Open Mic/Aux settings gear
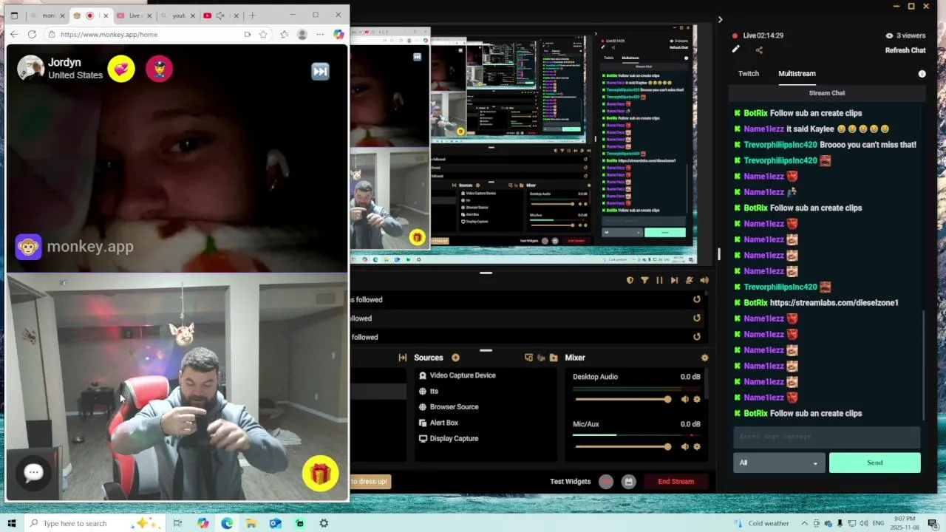This screenshot has width=946, height=532. pyautogui.click(x=696, y=446)
